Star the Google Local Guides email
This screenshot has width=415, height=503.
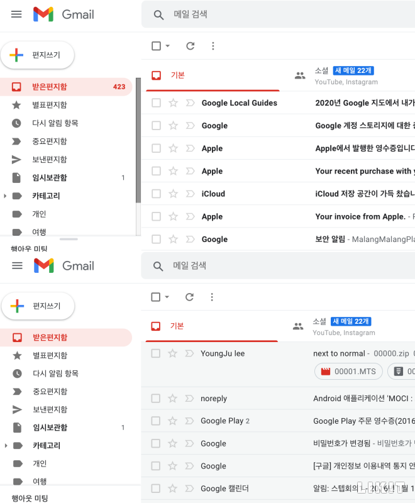(173, 102)
